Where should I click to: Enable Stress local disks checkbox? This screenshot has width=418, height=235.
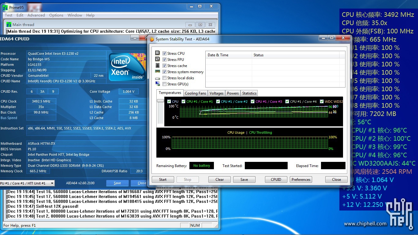click(165, 78)
